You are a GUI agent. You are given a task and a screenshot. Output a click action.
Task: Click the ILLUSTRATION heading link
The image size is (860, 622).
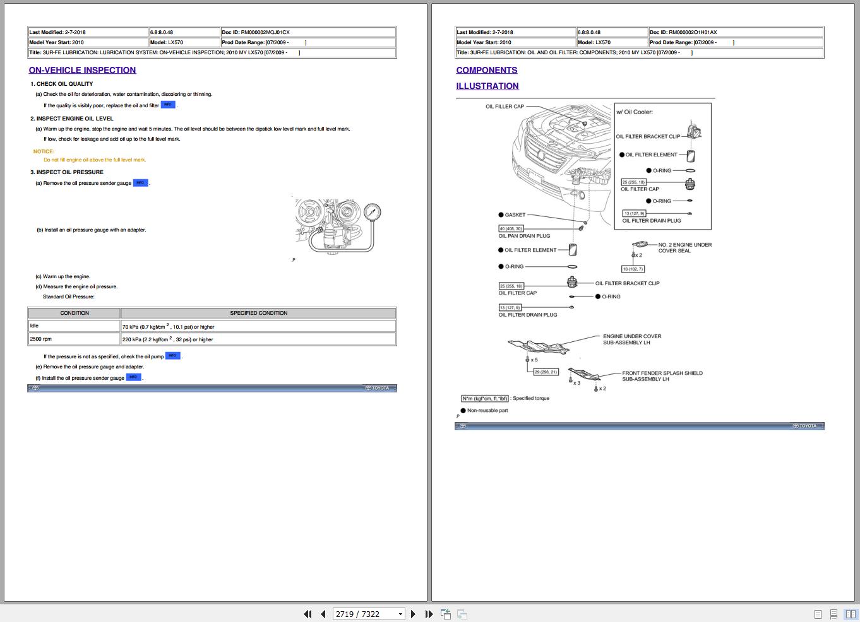coord(487,86)
